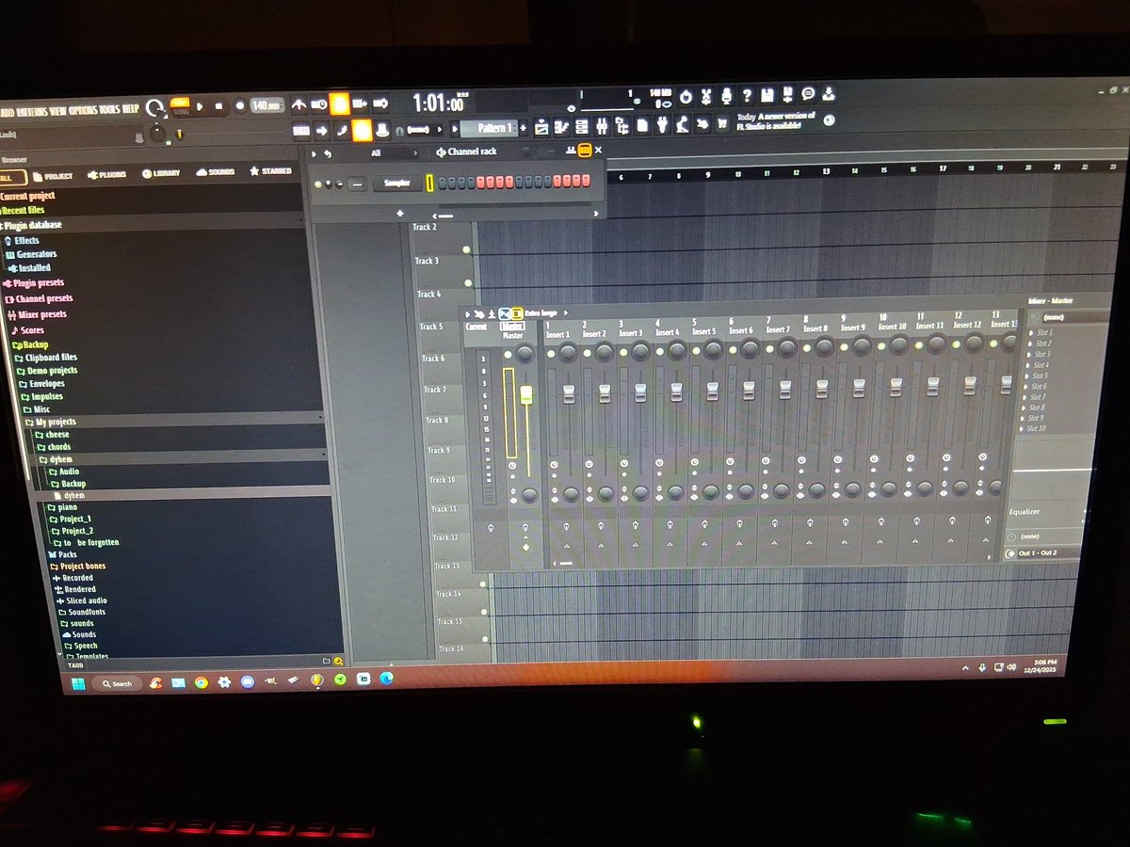Click the Sampler channel button
Screen dimensions: 1130x847
(x=397, y=183)
